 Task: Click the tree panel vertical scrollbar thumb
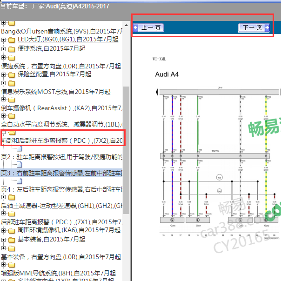(x=127, y=150)
